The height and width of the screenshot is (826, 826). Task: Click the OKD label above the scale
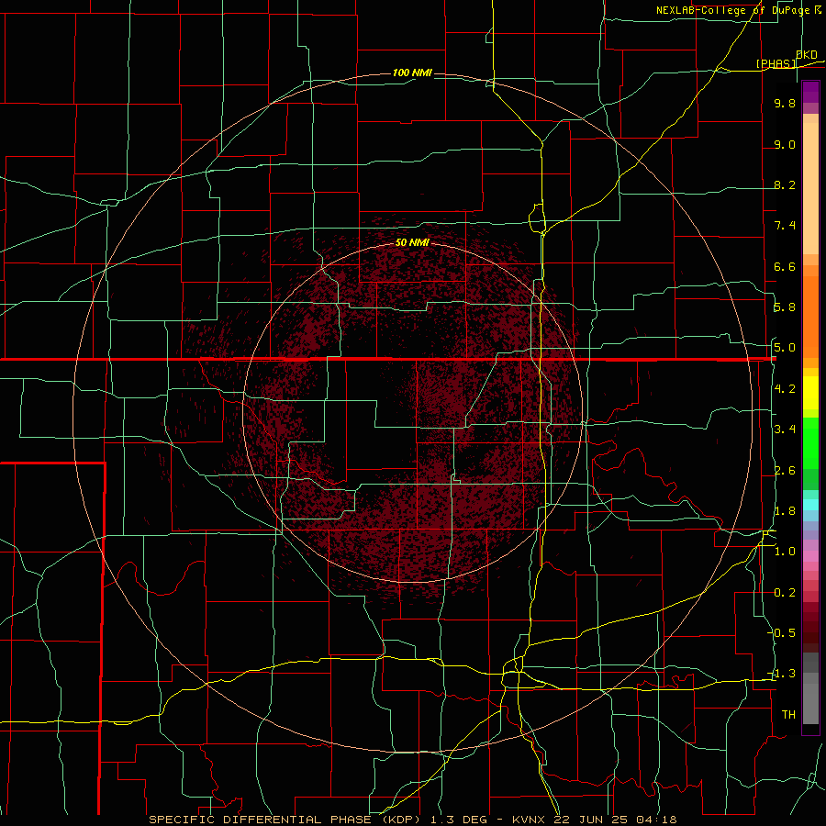point(807,54)
